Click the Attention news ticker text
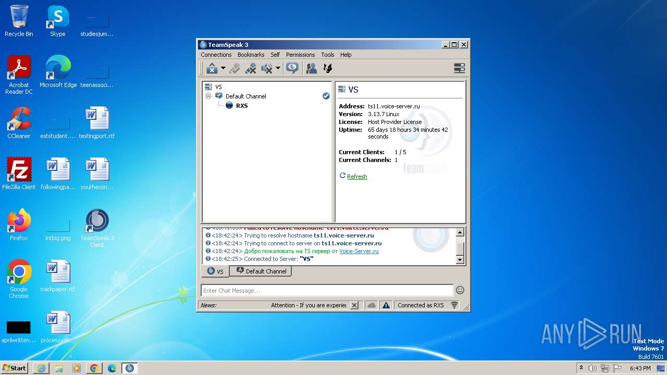667x375 pixels. click(x=308, y=305)
